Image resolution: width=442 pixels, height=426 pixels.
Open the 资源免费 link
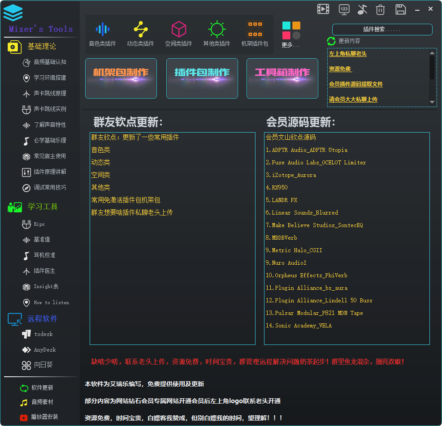pyautogui.click(x=340, y=69)
